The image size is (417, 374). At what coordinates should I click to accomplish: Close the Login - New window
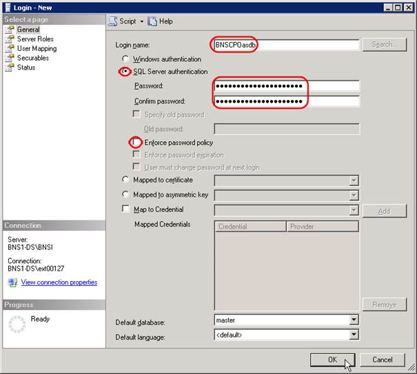tap(408, 8)
